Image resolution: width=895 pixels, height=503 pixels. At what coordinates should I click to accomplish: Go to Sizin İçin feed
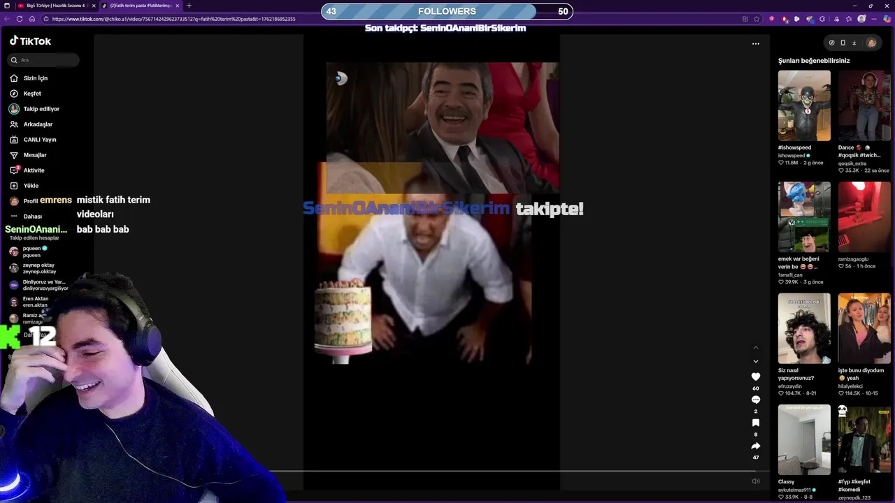[29, 78]
